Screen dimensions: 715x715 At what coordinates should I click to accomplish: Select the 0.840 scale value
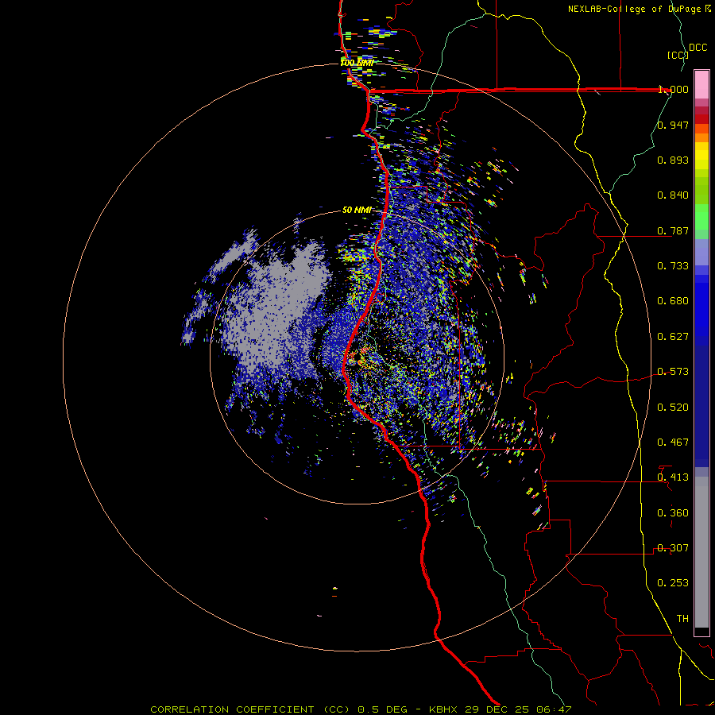point(673,195)
